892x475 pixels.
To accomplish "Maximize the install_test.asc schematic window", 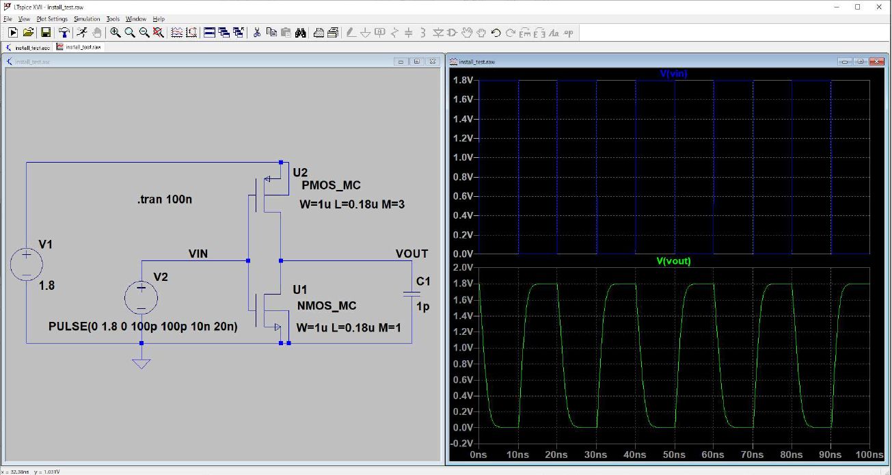I will [x=417, y=62].
